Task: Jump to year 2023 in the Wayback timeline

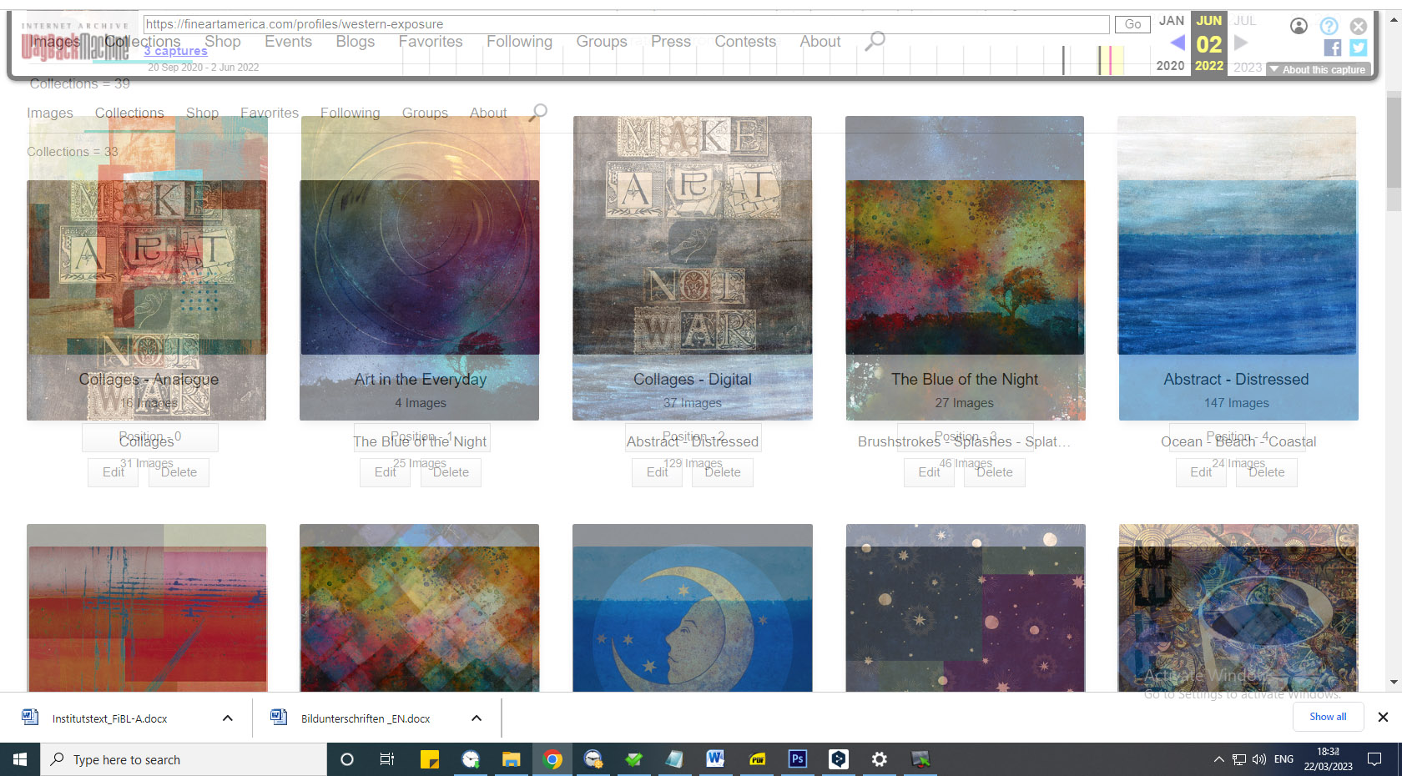Action: pyautogui.click(x=1248, y=67)
